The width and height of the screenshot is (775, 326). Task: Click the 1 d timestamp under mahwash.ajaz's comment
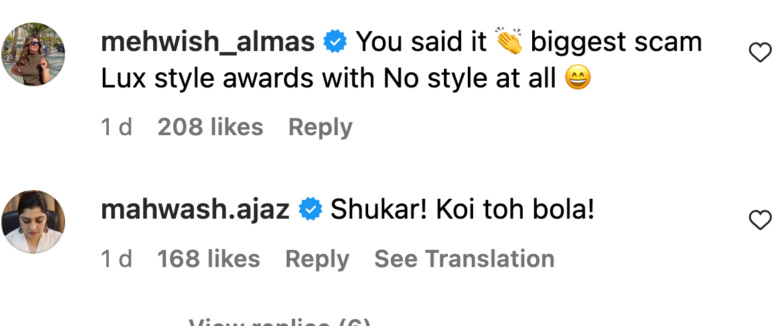117,259
